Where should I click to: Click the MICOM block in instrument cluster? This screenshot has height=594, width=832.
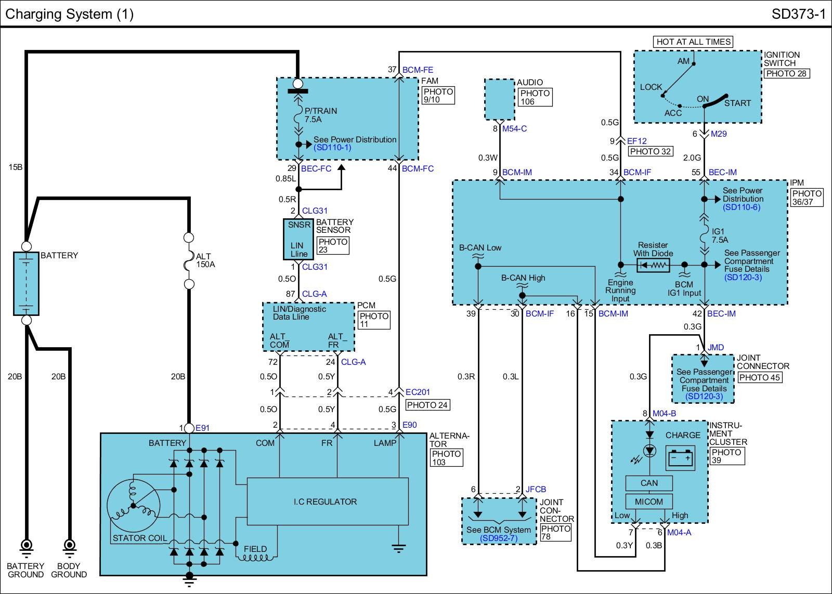[x=649, y=501]
